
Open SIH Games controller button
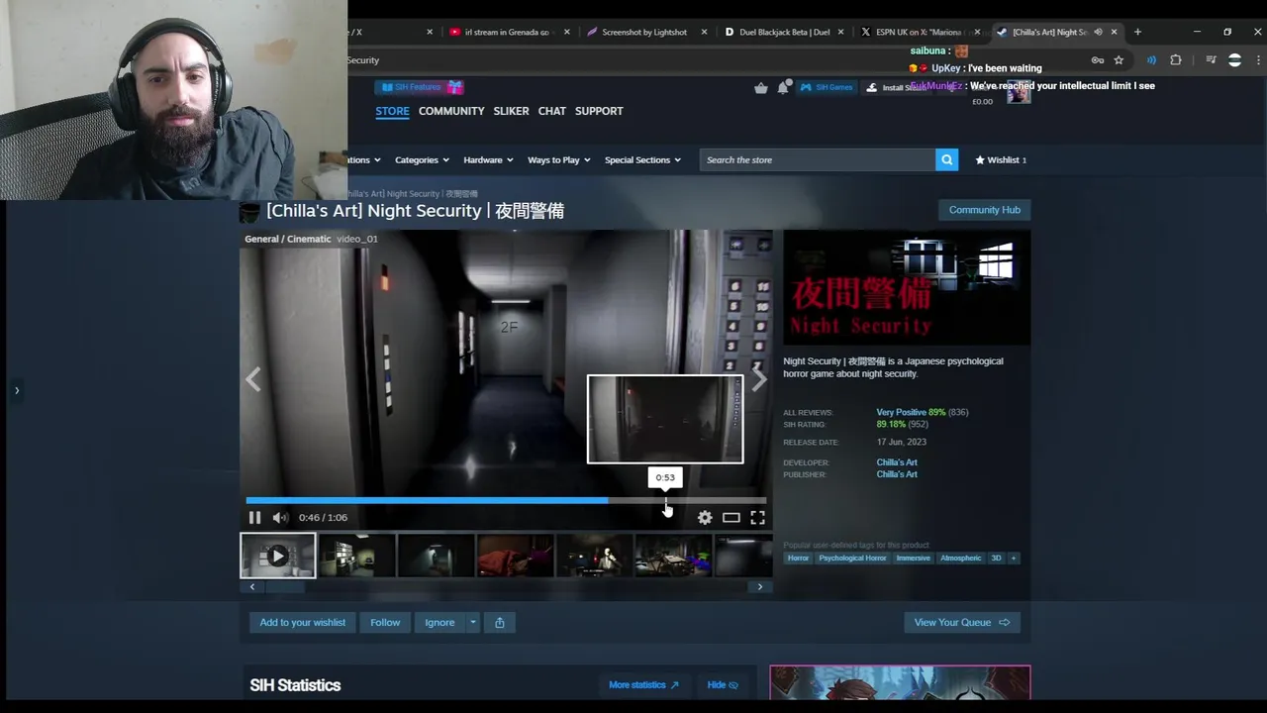coord(828,87)
